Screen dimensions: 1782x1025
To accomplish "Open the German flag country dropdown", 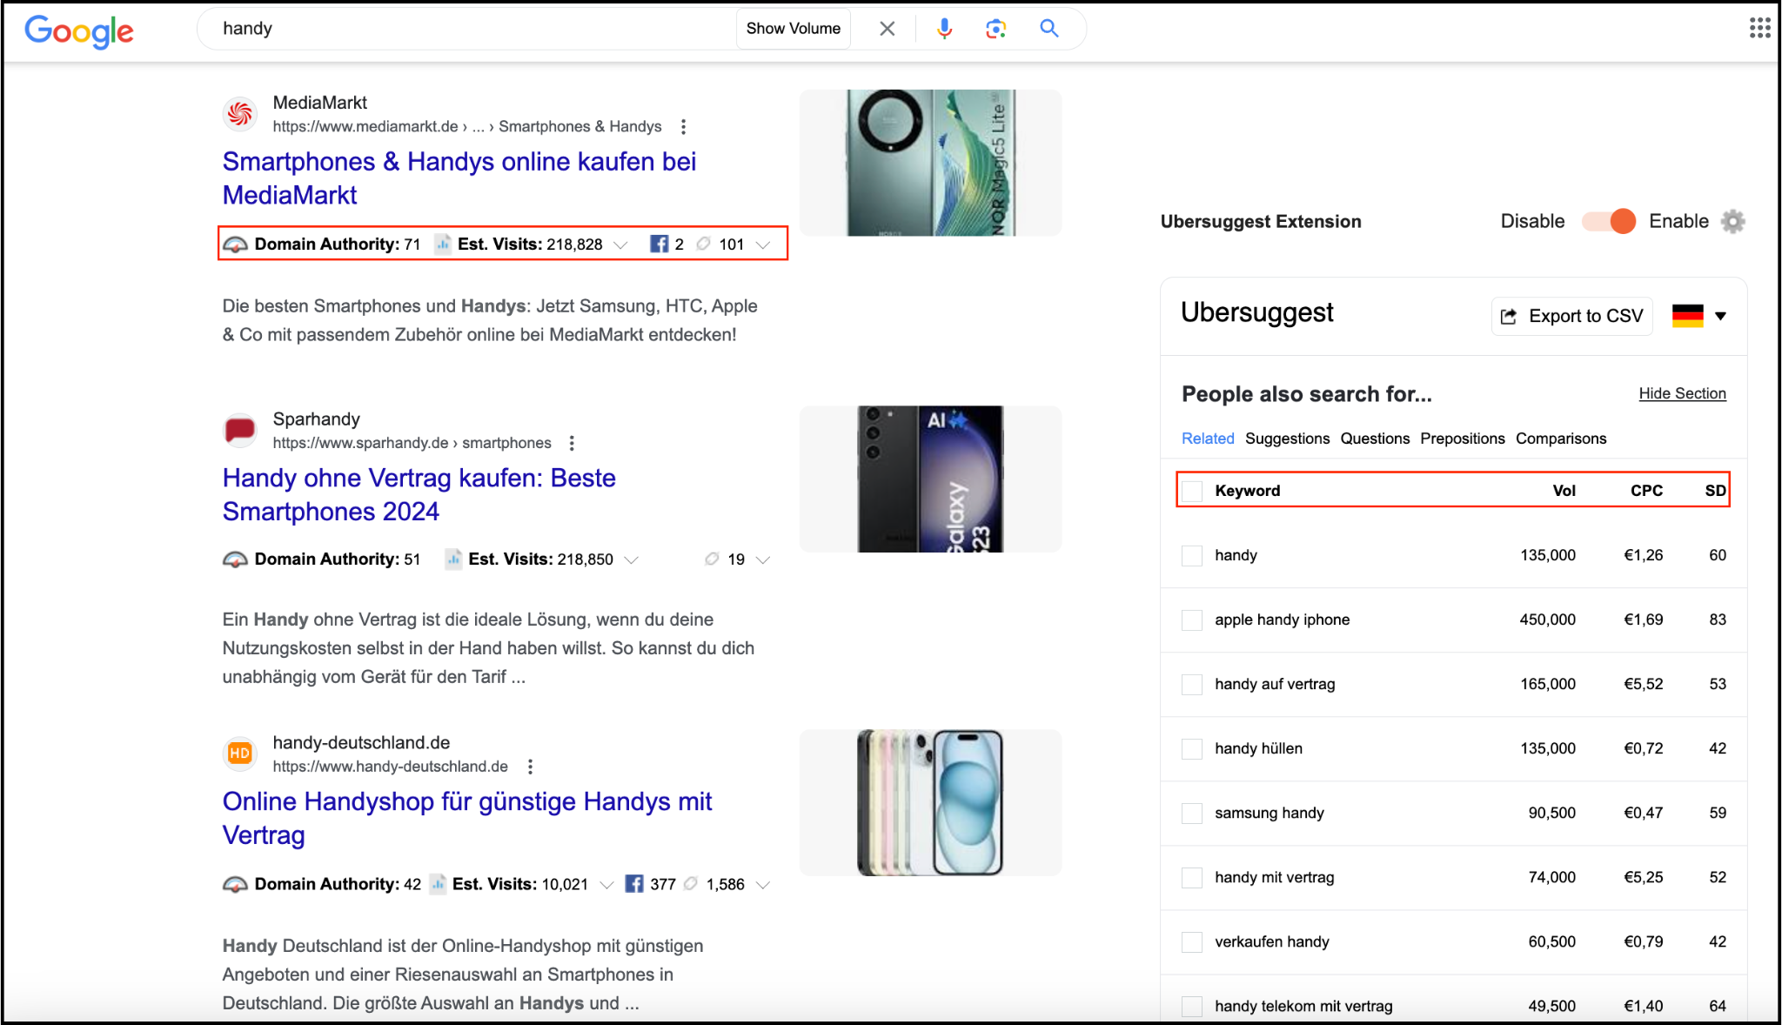I will 1699,316.
